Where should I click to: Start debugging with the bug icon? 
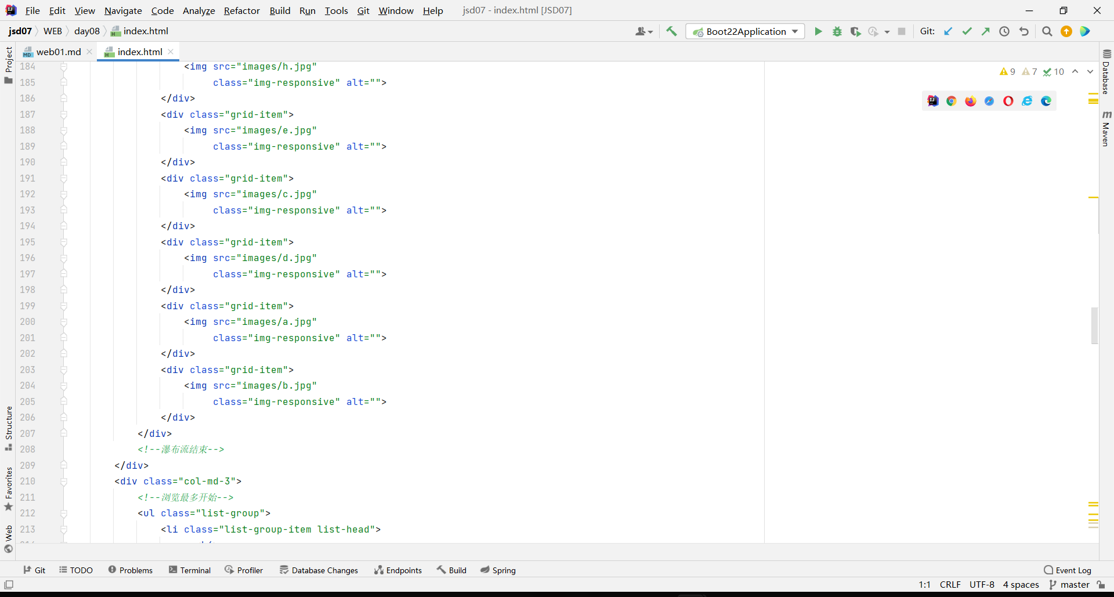[x=837, y=31]
